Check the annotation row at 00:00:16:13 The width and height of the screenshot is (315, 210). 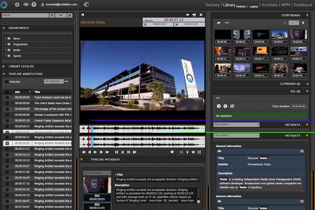click(7, 155)
